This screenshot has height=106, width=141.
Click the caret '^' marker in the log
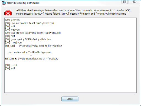pos(31,55)
